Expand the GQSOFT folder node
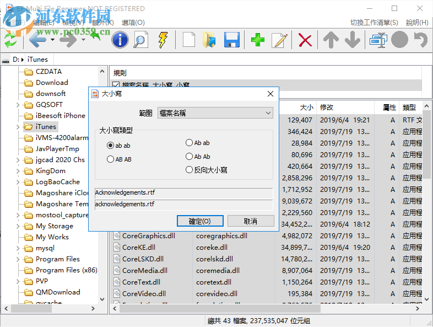Image resolution: width=433 pixels, height=327 pixels. [x=18, y=105]
